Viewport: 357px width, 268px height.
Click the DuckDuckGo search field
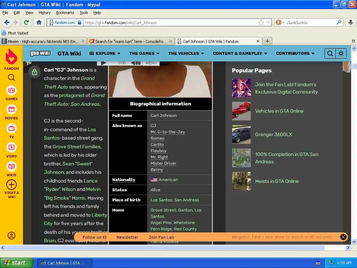(311, 22)
